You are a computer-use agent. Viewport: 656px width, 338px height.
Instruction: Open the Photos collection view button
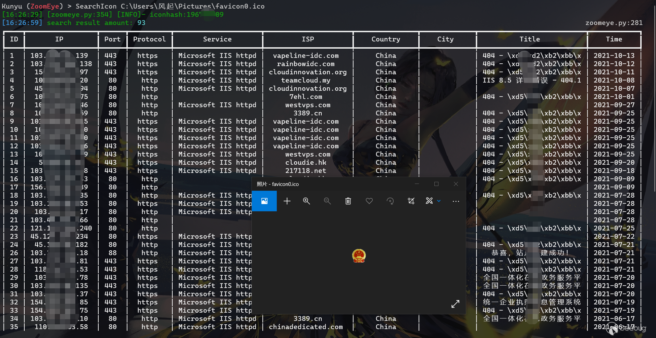264,201
